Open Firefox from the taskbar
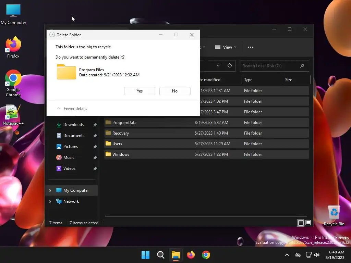351x263 pixels. 191,255
